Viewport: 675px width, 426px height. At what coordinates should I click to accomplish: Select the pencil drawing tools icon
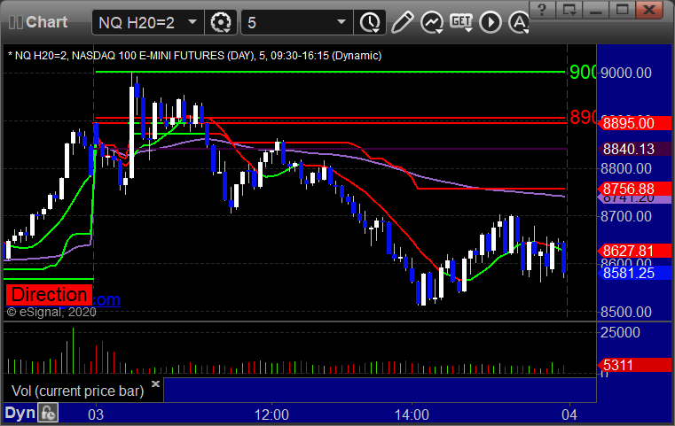coord(402,22)
